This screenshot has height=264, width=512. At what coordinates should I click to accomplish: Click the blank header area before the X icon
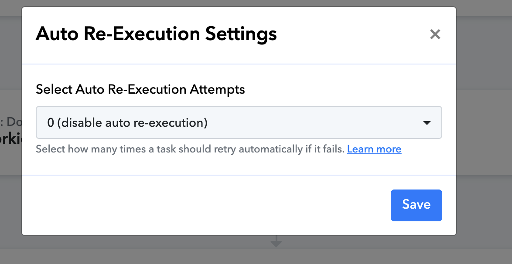click(353, 34)
